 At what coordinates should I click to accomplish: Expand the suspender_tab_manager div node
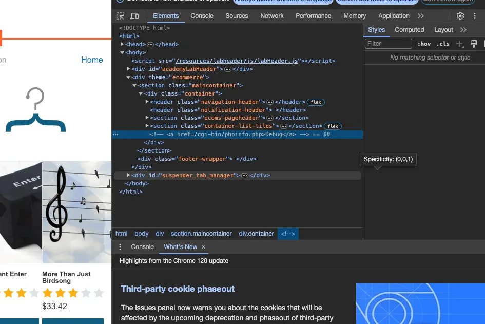click(128, 175)
